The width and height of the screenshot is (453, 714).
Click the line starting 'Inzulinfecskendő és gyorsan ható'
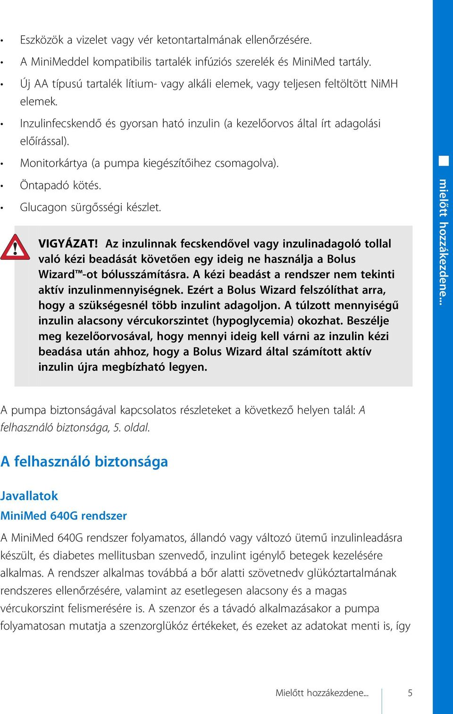200,124
